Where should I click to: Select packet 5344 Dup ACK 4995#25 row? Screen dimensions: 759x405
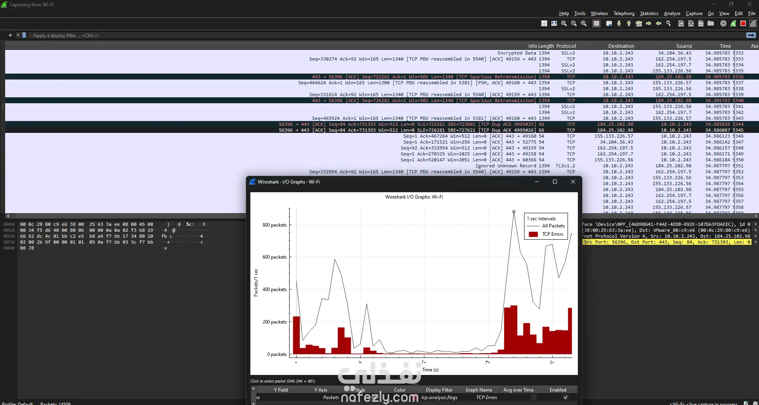[382, 124]
